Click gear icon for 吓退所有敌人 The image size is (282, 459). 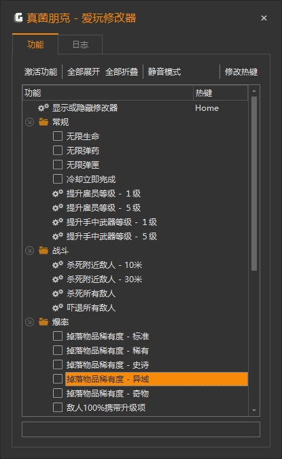pyautogui.click(x=58, y=307)
